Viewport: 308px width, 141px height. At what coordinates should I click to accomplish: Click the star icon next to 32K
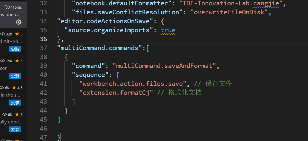(17, 34)
